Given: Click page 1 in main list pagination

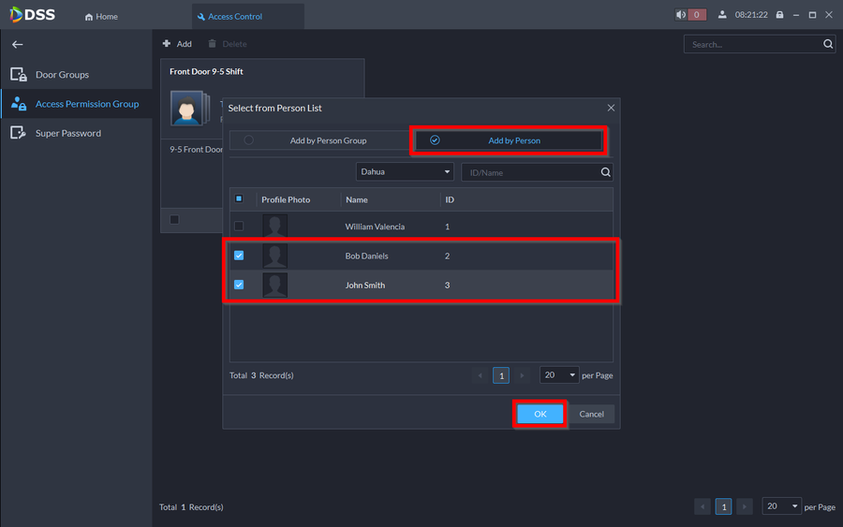Looking at the screenshot, I should (724, 506).
